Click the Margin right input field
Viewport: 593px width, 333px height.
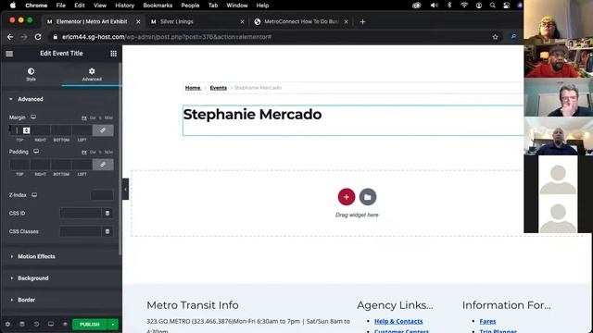40,130
